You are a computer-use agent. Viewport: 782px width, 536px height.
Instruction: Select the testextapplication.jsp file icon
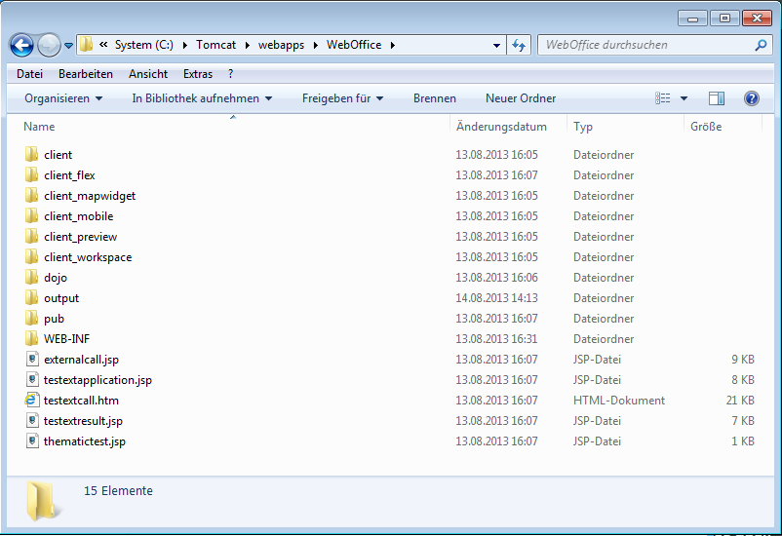pos(32,379)
